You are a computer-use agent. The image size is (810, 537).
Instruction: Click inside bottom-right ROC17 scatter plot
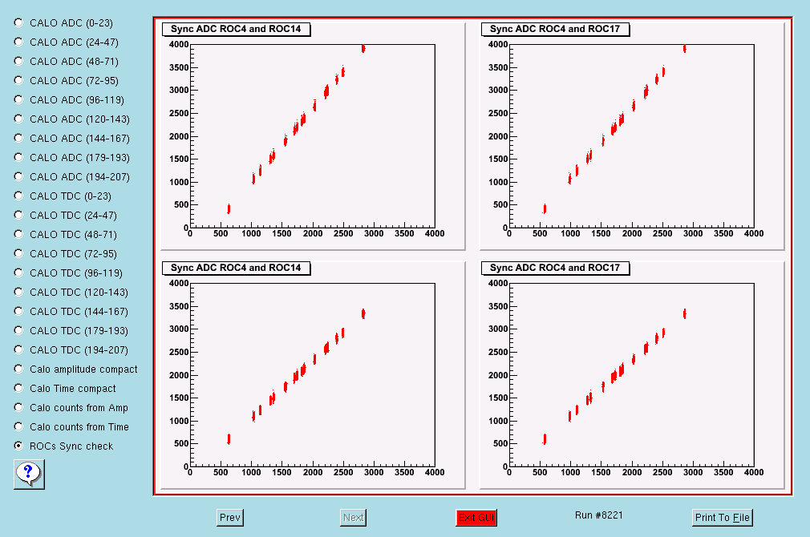632,375
